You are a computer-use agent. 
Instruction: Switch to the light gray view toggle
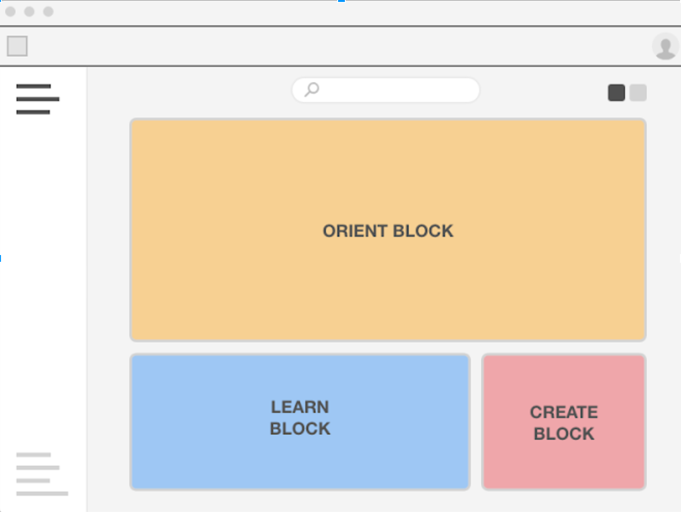pyautogui.click(x=638, y=93)
